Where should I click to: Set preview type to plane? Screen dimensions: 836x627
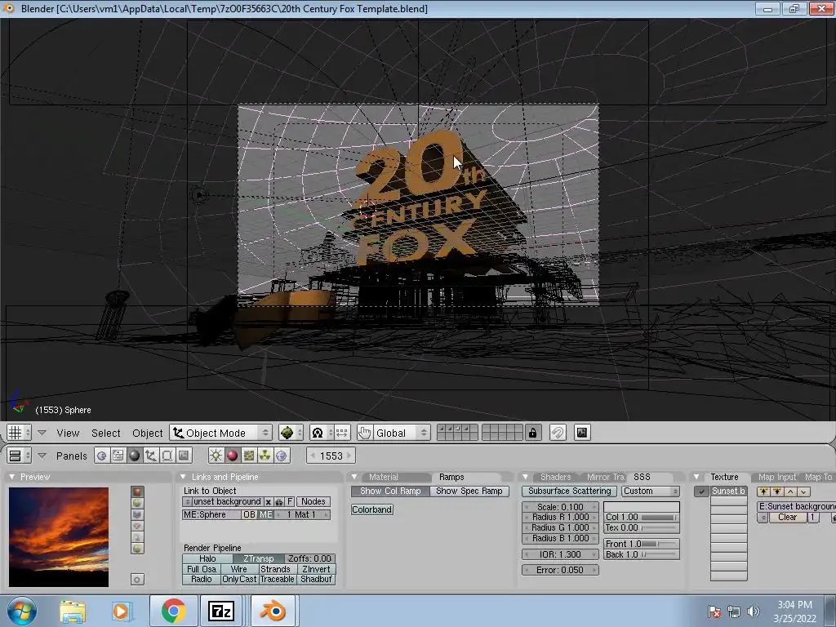137,491
